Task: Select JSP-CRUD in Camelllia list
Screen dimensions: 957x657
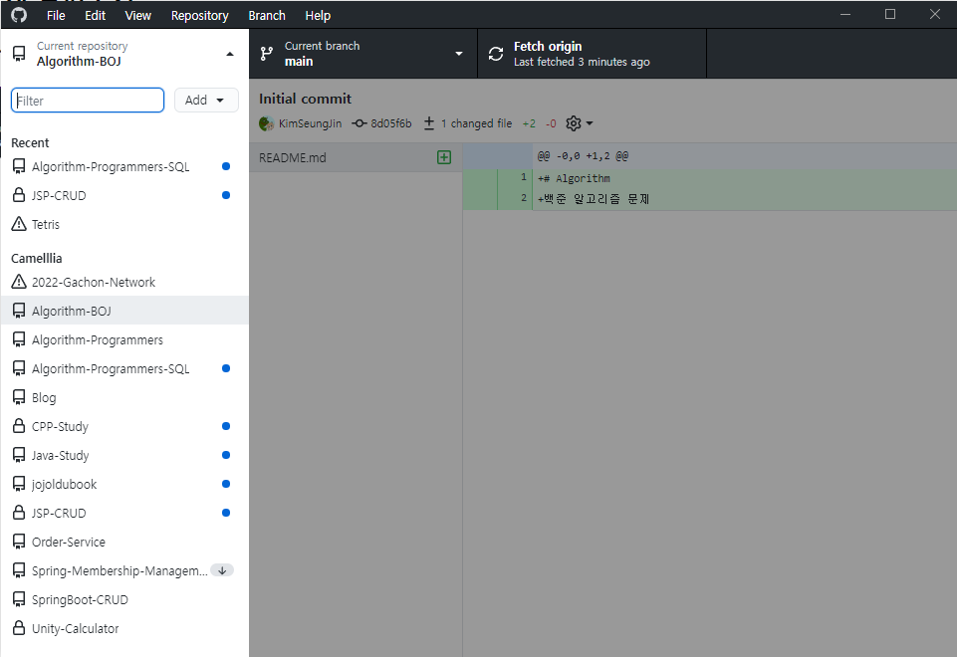Action: [x=124, y=513]
